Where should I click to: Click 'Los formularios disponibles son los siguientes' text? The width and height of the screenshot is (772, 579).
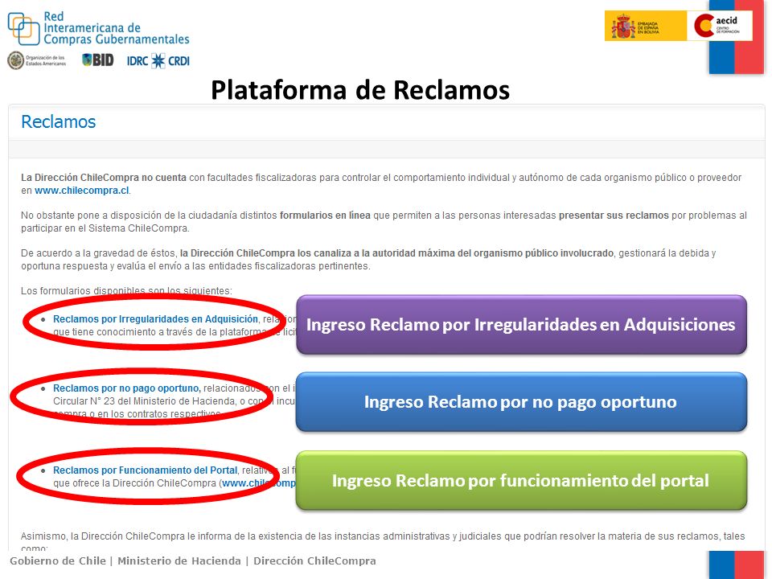[126, 290]
